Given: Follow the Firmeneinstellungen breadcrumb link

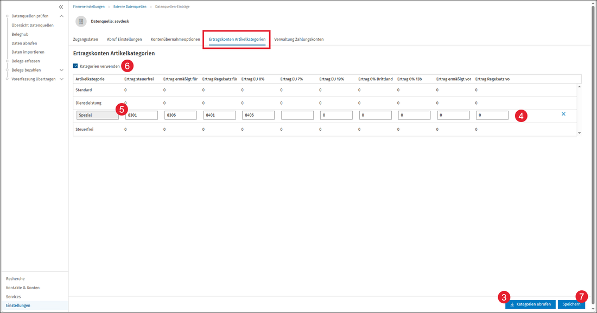Looking at the screenshot, I should (x=88, y=7).
